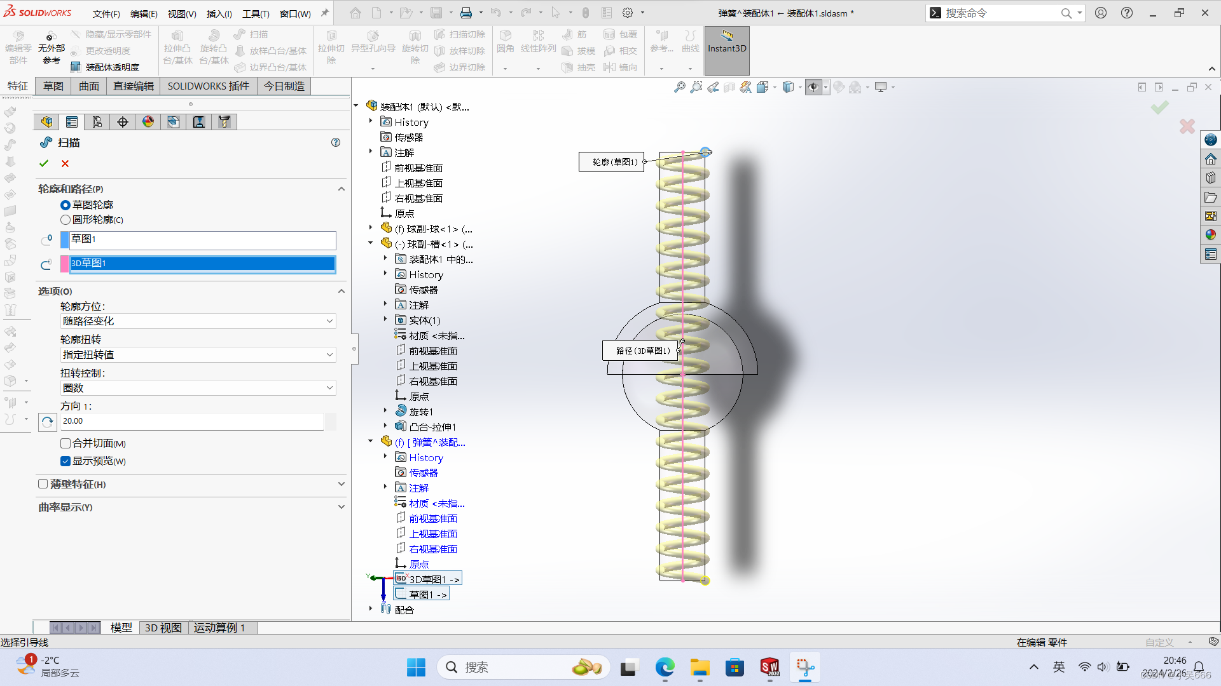
Task: Click the twist direction reverse icon
Action: 48,421
